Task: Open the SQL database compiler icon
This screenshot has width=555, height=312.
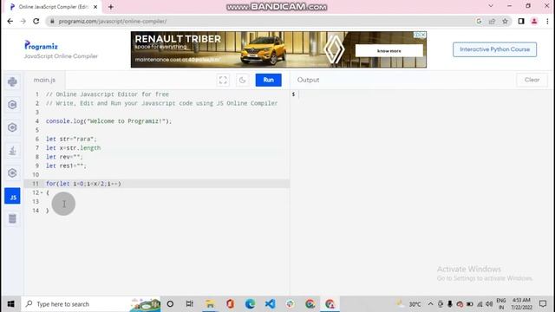Action: pyautogui.click(x=12, y=218)
